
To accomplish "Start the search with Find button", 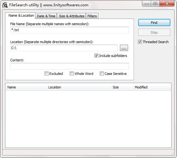I will click(x=154, y=23).
